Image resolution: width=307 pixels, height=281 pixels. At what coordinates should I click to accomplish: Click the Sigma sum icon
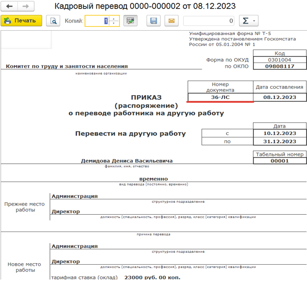(245, 21)
